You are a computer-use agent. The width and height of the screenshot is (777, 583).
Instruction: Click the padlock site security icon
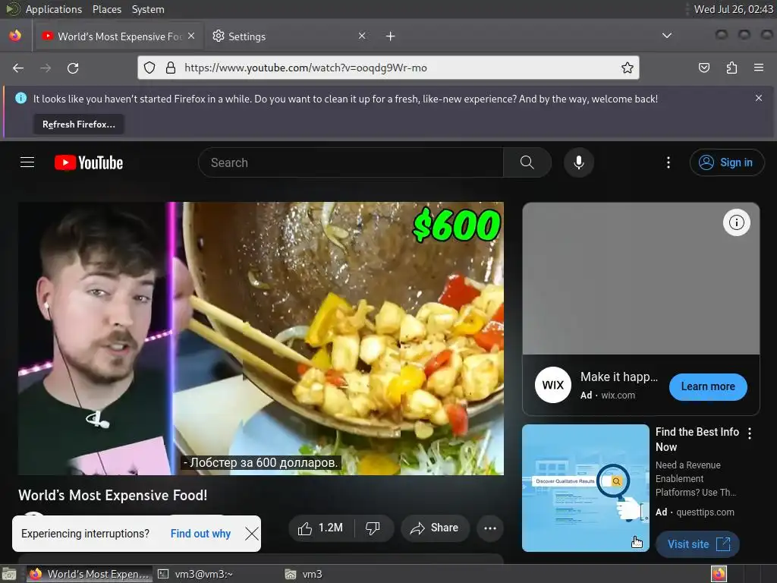(171, 68)
